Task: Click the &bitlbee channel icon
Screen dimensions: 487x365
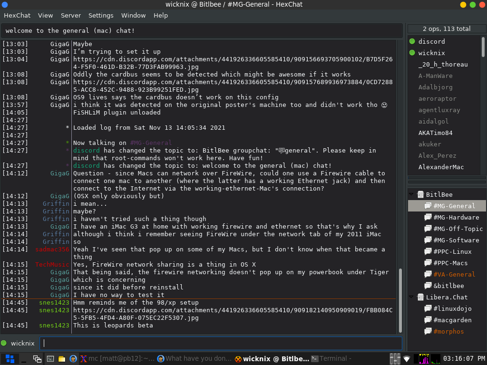Action: click(428, 286)
